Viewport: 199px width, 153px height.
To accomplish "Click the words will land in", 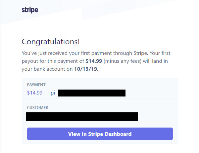I will click(155, 61).
